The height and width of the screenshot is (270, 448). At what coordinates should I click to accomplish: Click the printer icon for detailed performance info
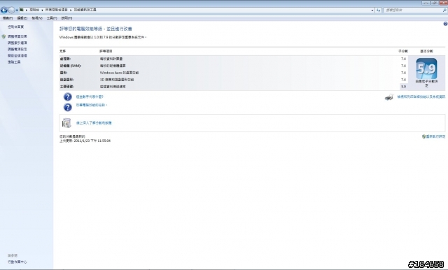[x=389, y=97]
